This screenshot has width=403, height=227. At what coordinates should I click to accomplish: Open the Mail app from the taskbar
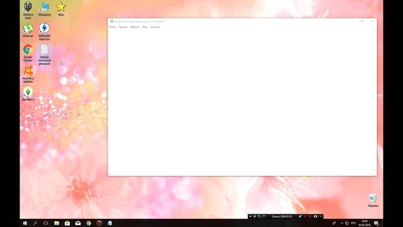click(x=78, y=223)
